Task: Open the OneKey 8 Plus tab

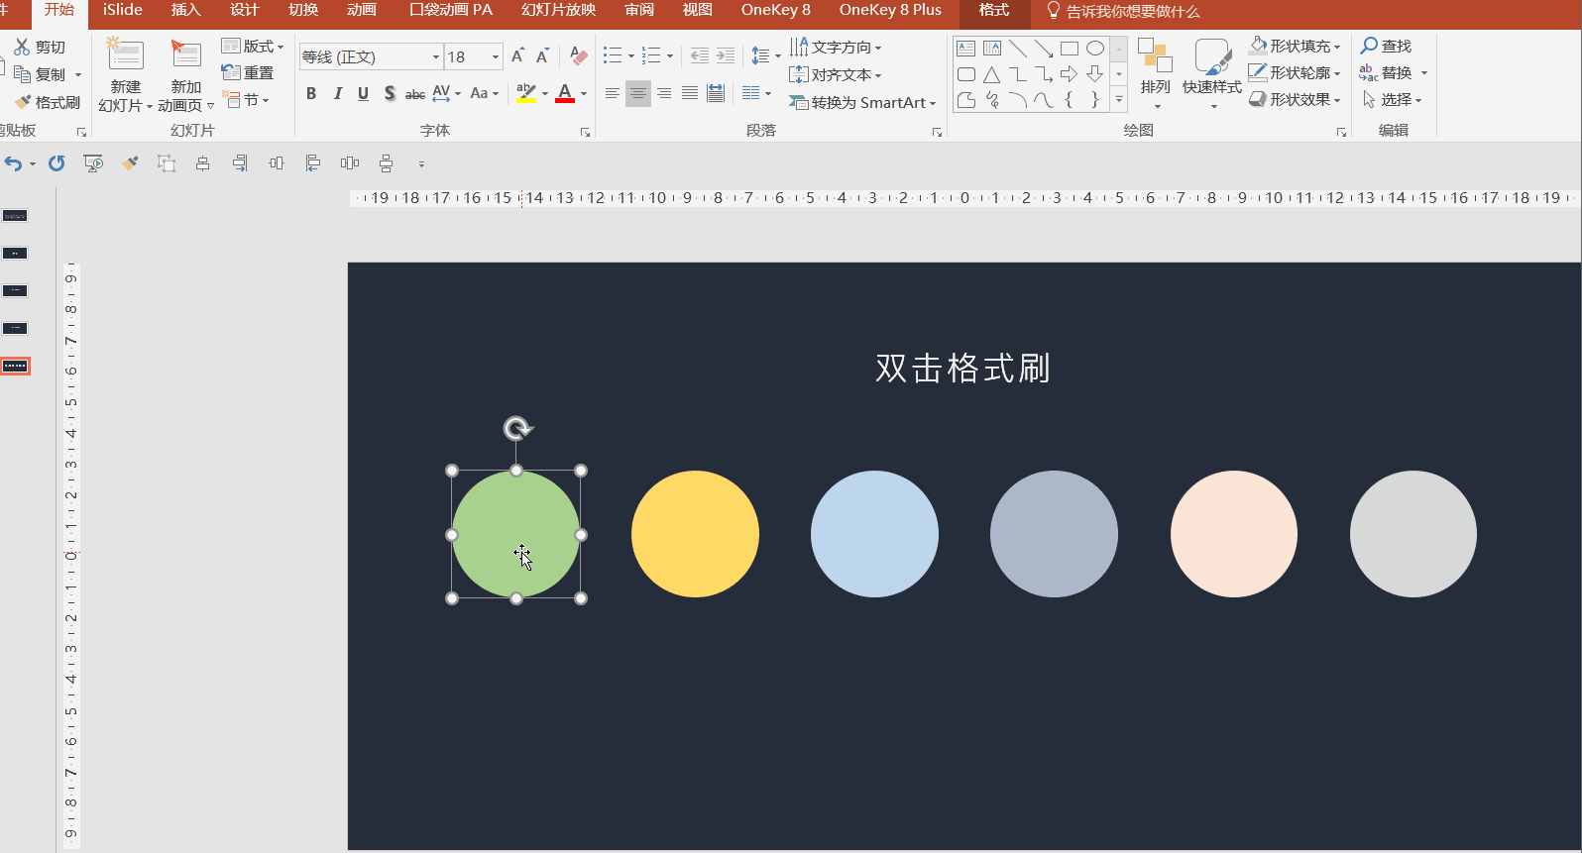Action: click(890, 10)
